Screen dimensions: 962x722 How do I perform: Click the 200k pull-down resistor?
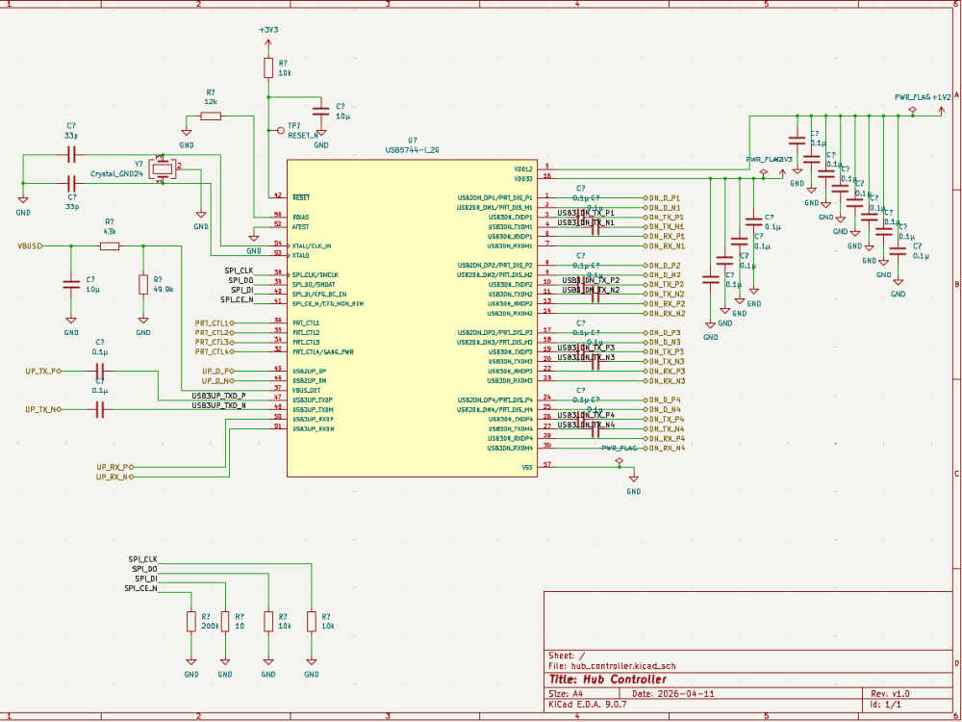tap(191, 621)
